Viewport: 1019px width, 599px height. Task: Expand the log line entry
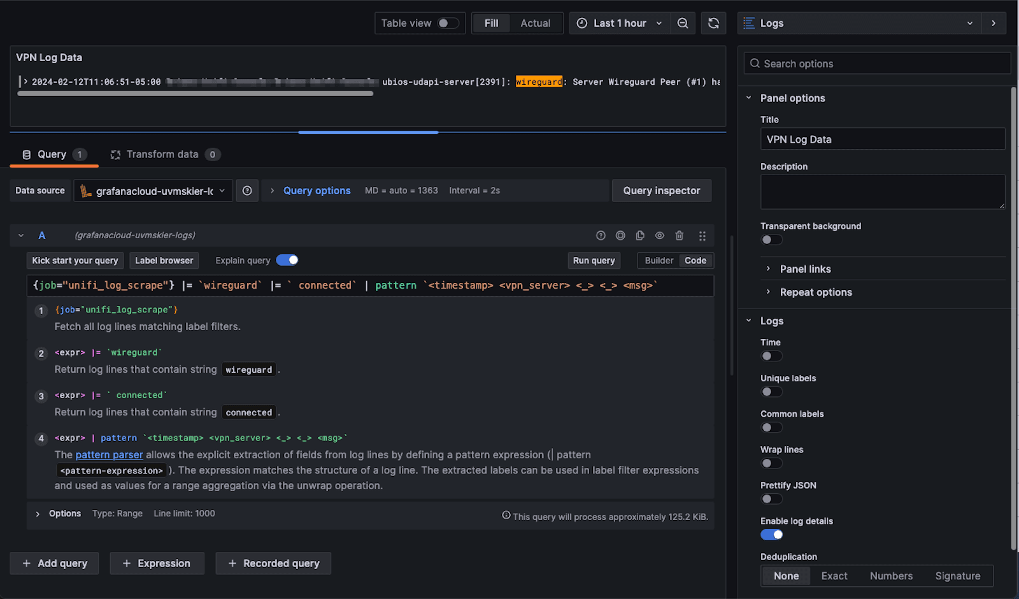[25, 82]
